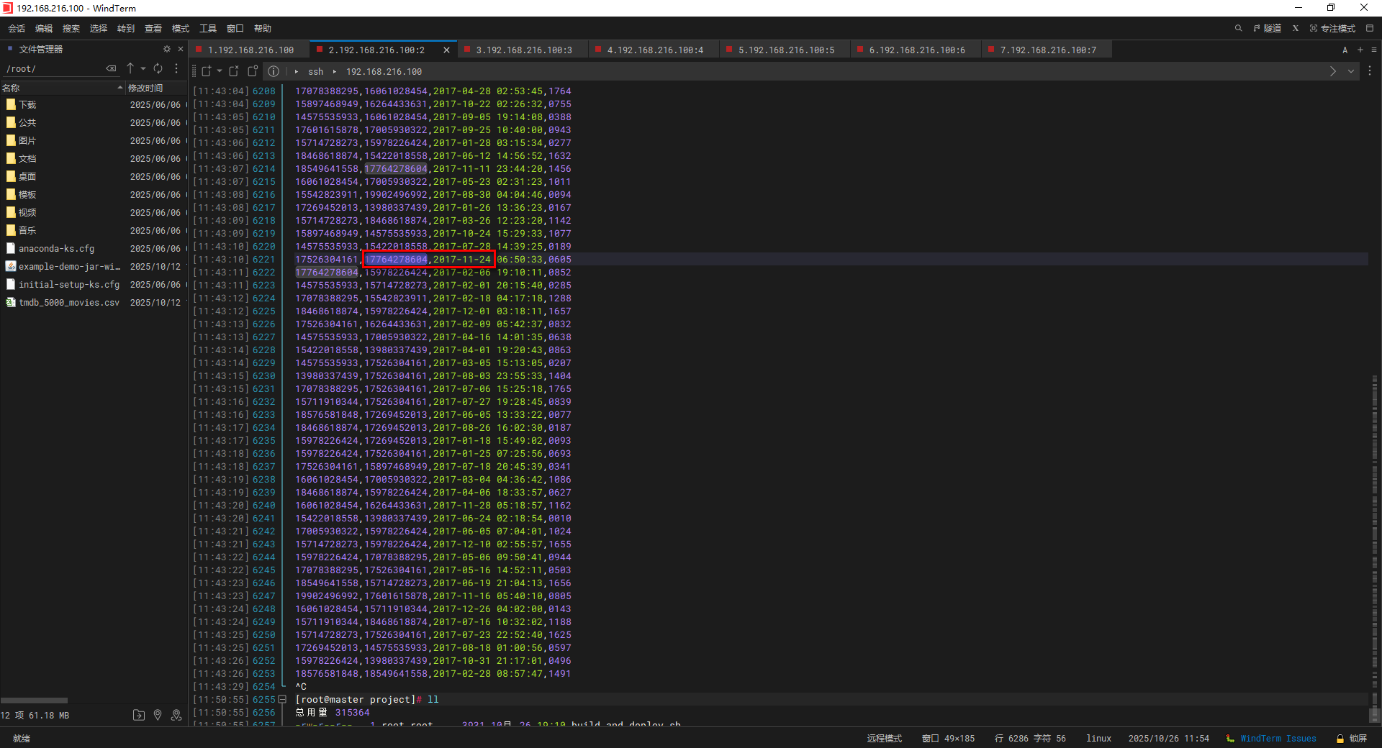Sort files by 修改时间 column
This screenshot has height=748, width=1382.
[146, 88]
